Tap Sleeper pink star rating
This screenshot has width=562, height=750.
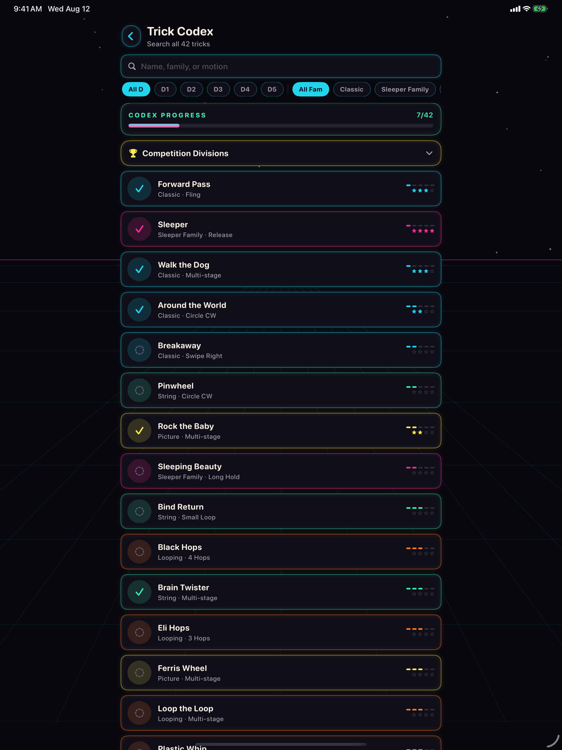coord(423,231)
